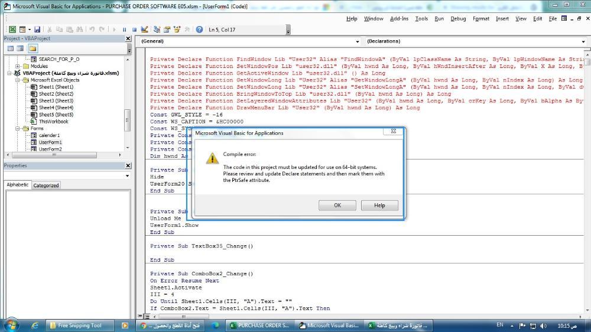The width and height of the screenshot is (591, 332).
Task: Select calender1 form in project tree
Action: coord(50,135)
